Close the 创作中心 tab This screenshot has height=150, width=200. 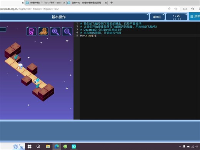coord(106,3)
